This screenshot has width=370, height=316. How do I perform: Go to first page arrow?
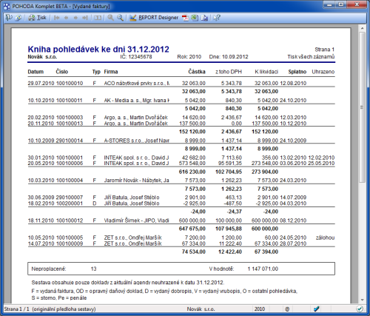(x=57, y=18)
